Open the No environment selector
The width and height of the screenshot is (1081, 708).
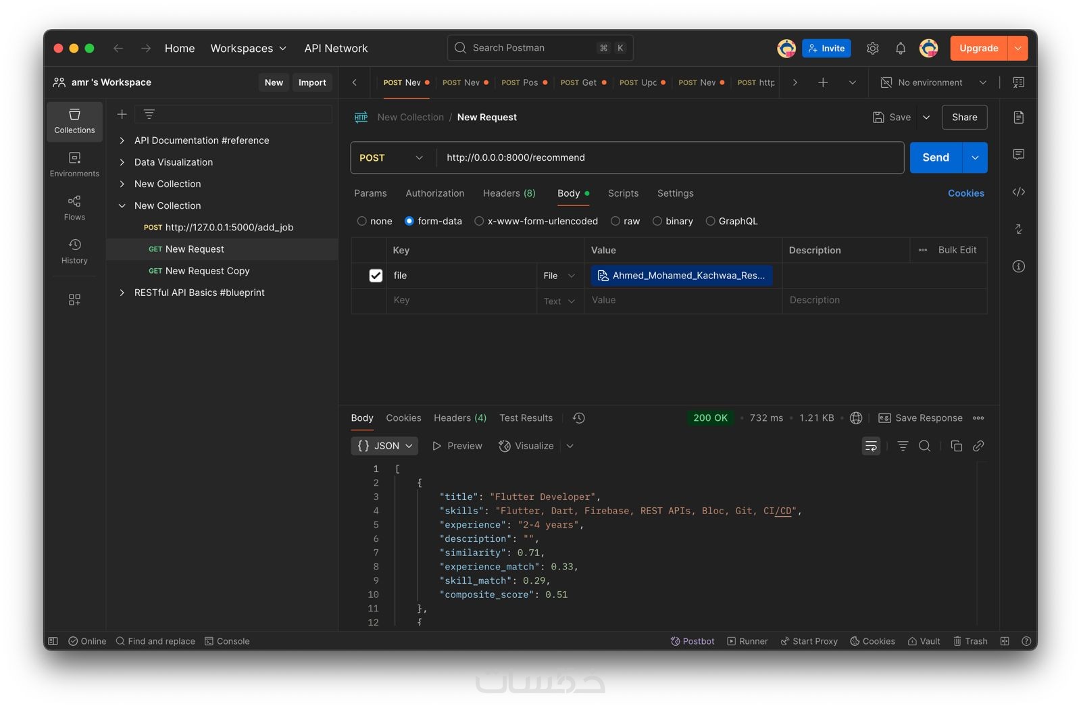click(934, 82)
